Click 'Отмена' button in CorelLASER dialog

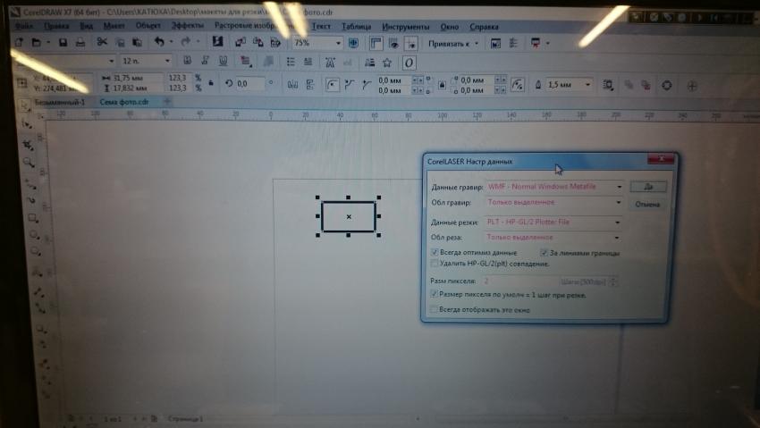[647, 204]
